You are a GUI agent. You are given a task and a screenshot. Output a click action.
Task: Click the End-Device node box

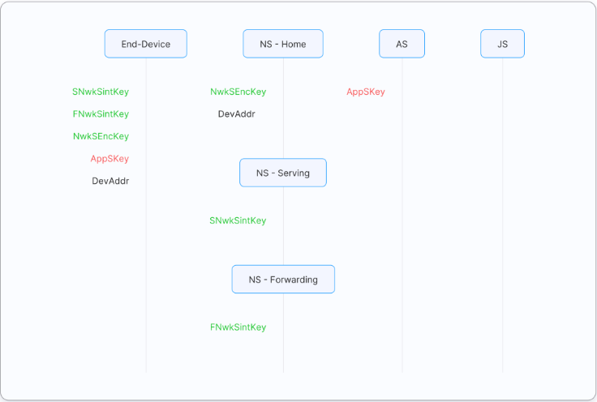[146, 44]
